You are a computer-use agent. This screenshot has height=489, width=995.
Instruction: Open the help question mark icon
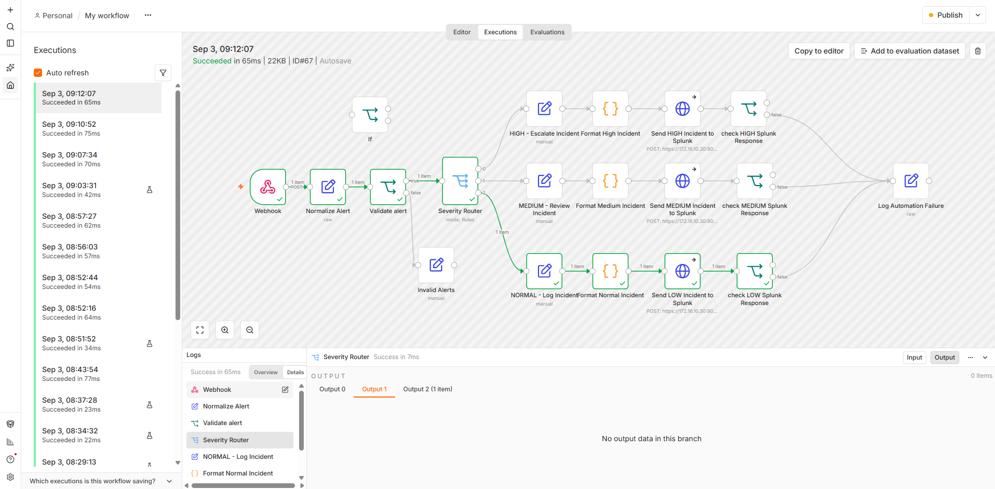10,459
